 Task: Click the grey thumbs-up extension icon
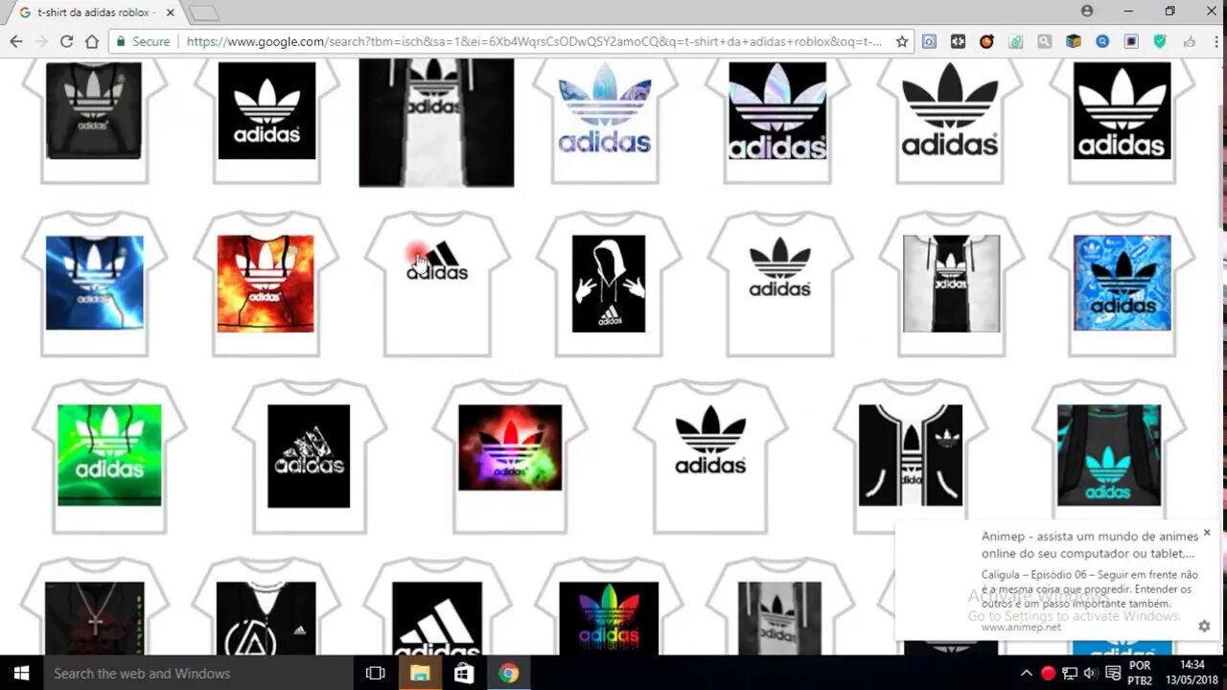[1190, 41]
